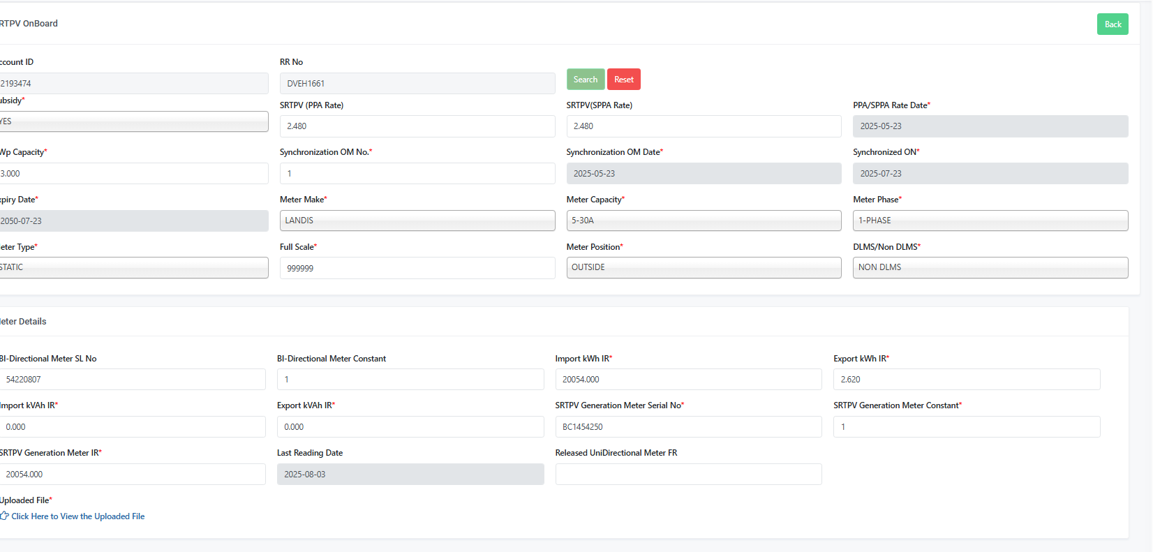Open the Meter Make dropdown showing LANDIS
Image resolution: width=1153 pixels, height=552 pixels.
417,221
